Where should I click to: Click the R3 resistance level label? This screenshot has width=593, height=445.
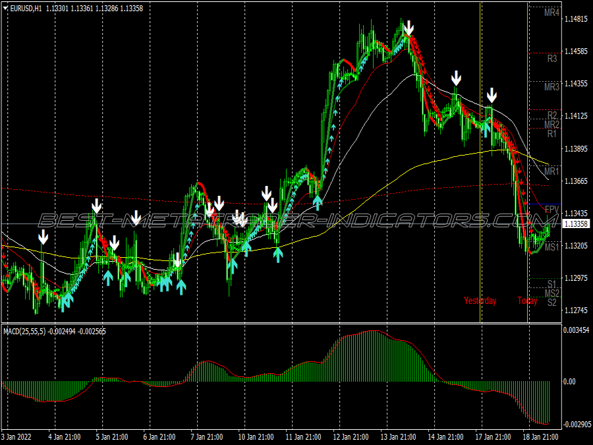[552, 59]
